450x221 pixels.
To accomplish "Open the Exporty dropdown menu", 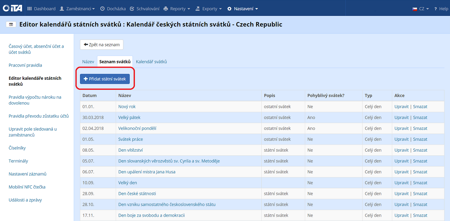I will (x=208, y=9).
